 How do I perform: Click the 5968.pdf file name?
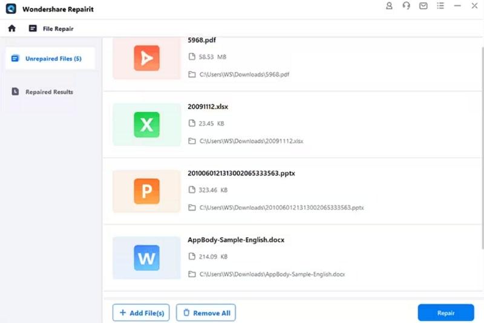pyautogui.click(x=201, y=40)
